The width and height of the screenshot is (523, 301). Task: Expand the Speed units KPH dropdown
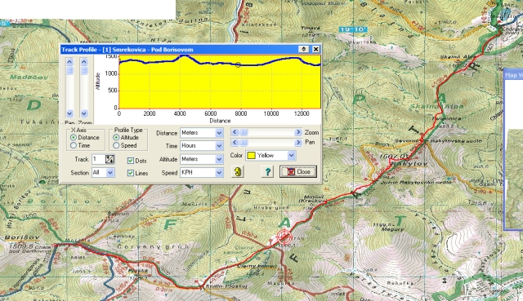tap(219, 172)
